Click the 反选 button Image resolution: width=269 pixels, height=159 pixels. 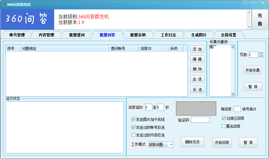[198, 90]
